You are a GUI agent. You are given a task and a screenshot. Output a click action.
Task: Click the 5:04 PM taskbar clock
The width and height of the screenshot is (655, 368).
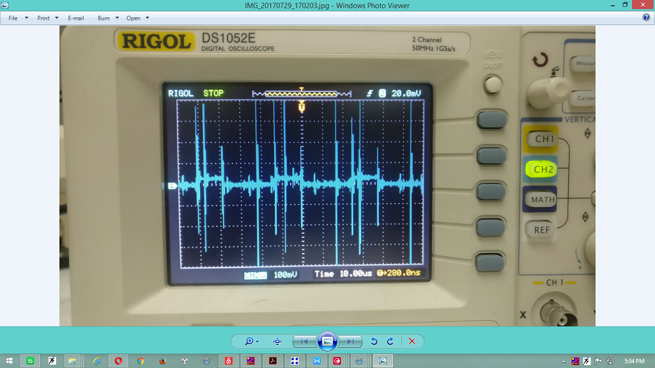coord(634,361)
